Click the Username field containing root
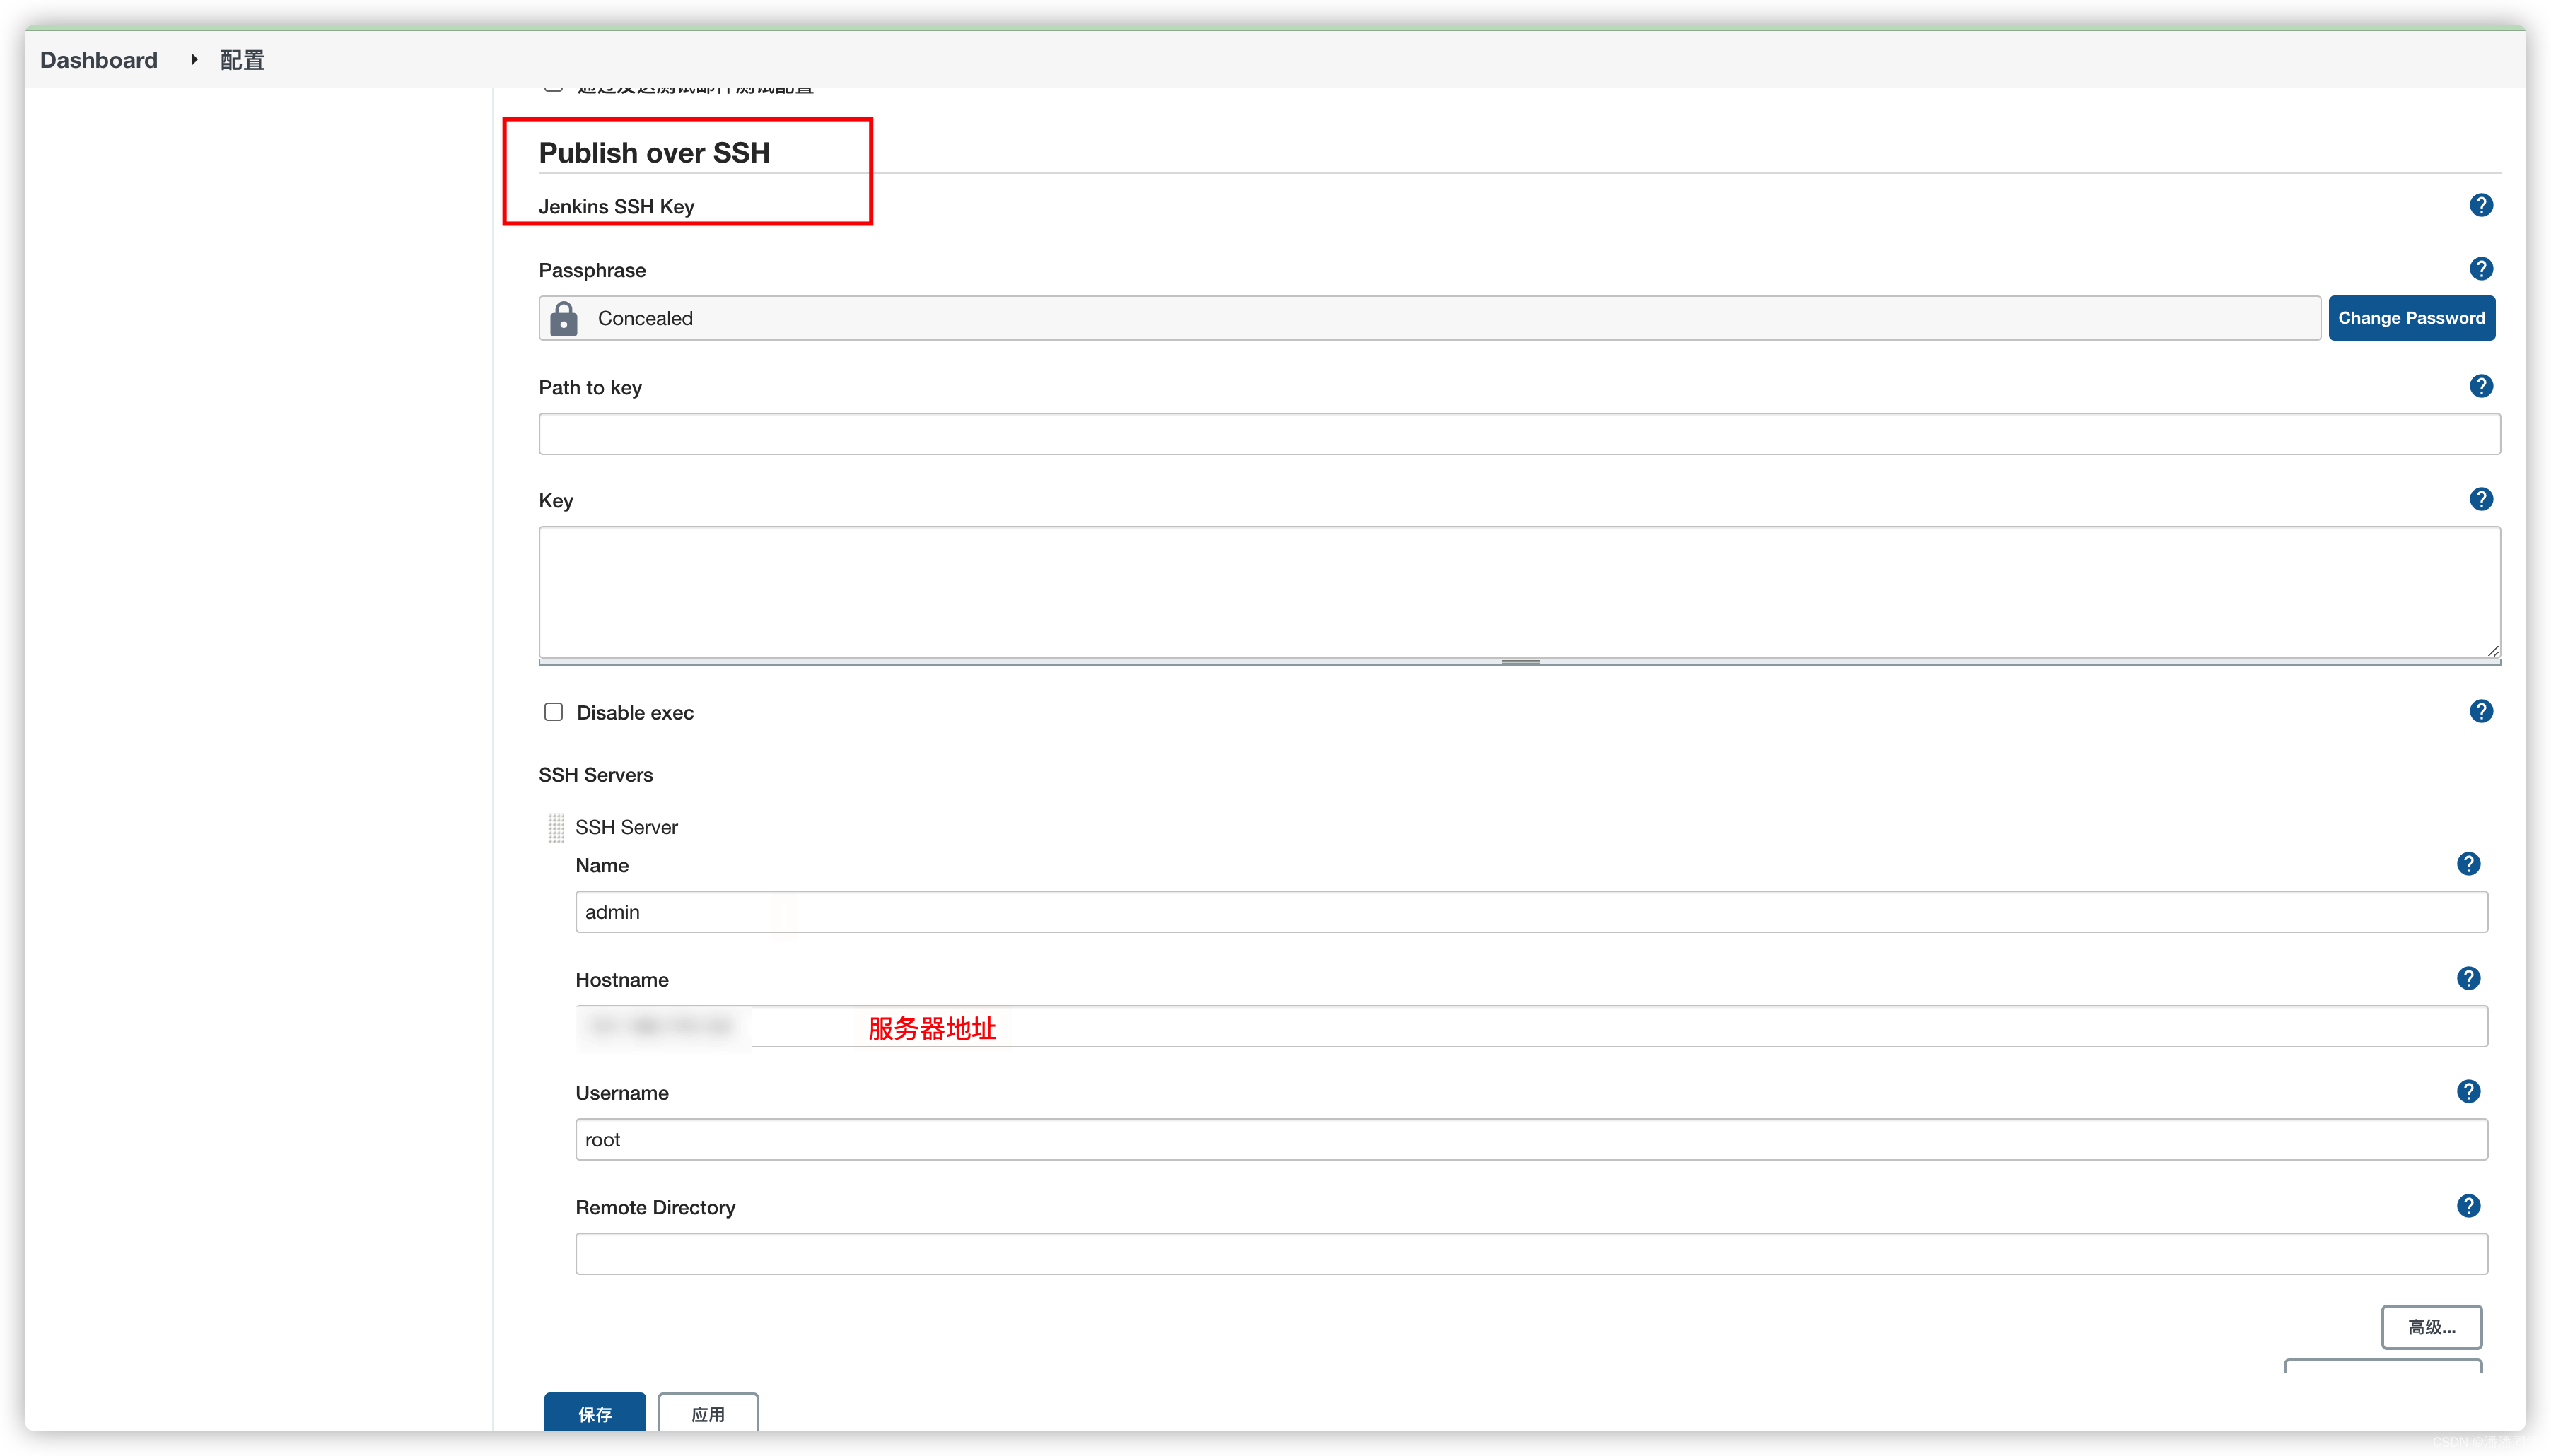 click(x=1531, y=1140)
